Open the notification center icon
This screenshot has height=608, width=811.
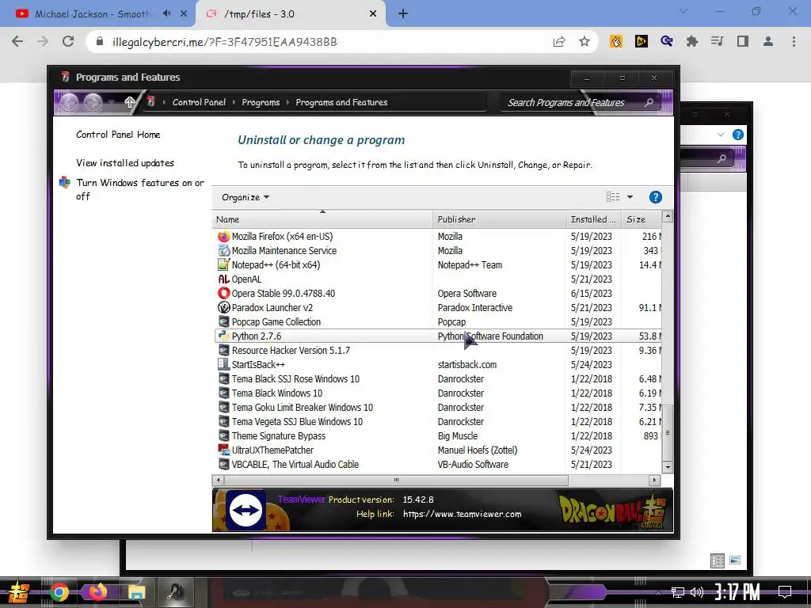point(785,592)
